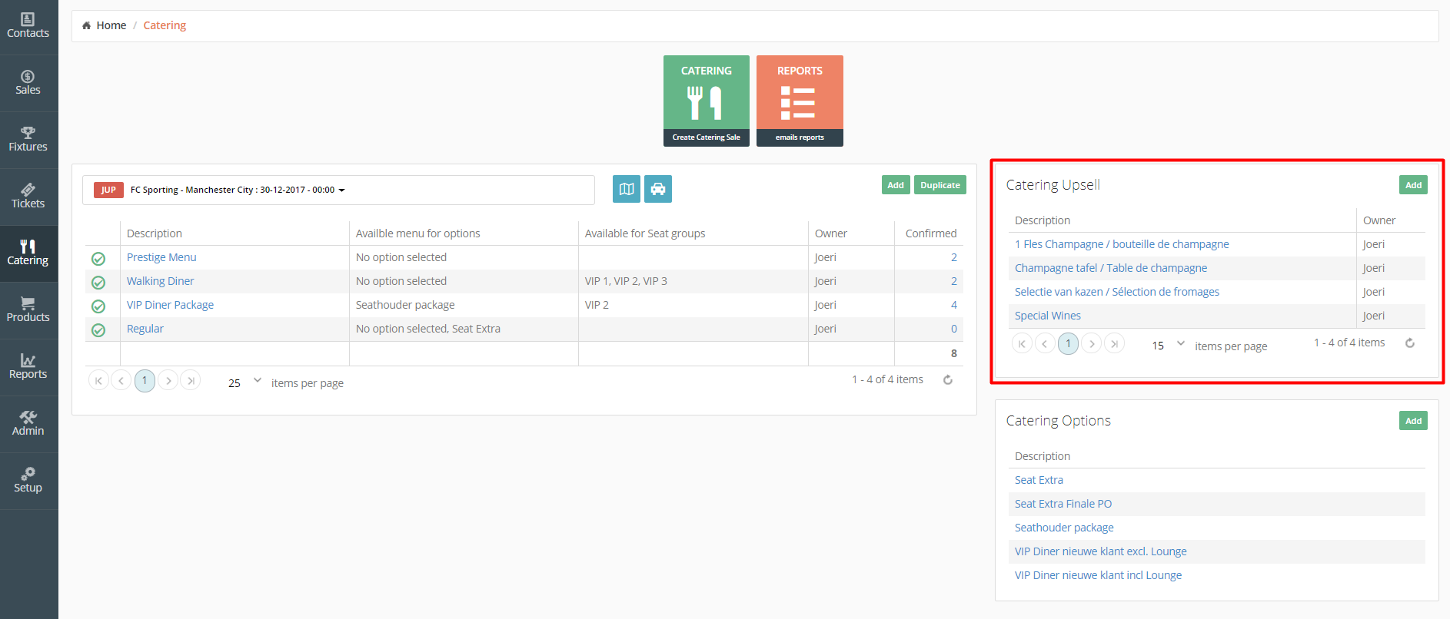The width and height of the screenshot is (1450, 619).
Task: Go to first page of Catering Upsell grid
Action: pyautogui.click(x=1022, y=343)
